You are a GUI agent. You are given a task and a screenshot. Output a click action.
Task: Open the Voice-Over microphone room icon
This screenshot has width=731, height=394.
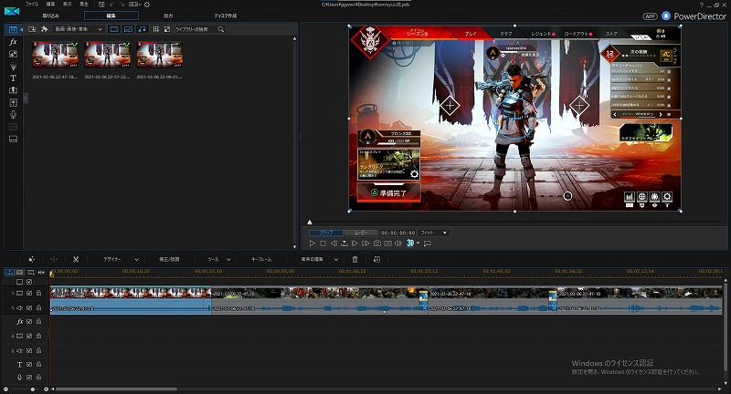[x=13, y=114]
